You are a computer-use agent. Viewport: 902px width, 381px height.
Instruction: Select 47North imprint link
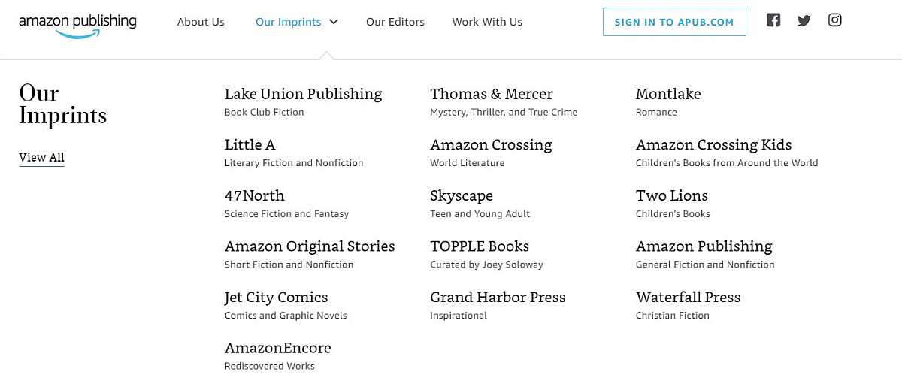pyautogui.click(x=254, y=195)
